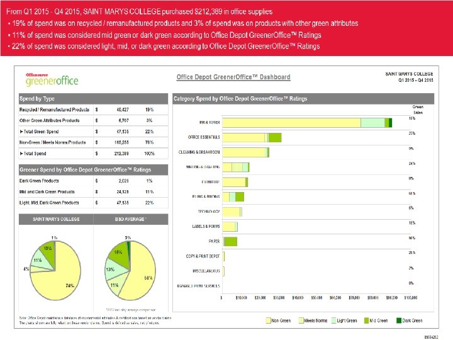
Task: Select the 40,427 amount cell
Action: pos(123,110)
